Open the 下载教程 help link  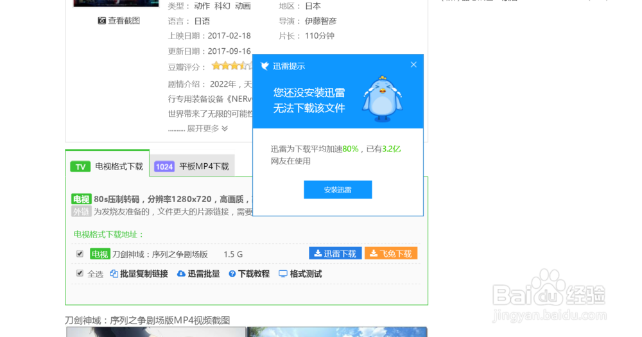pyautogui.click(x=254, y=274)
